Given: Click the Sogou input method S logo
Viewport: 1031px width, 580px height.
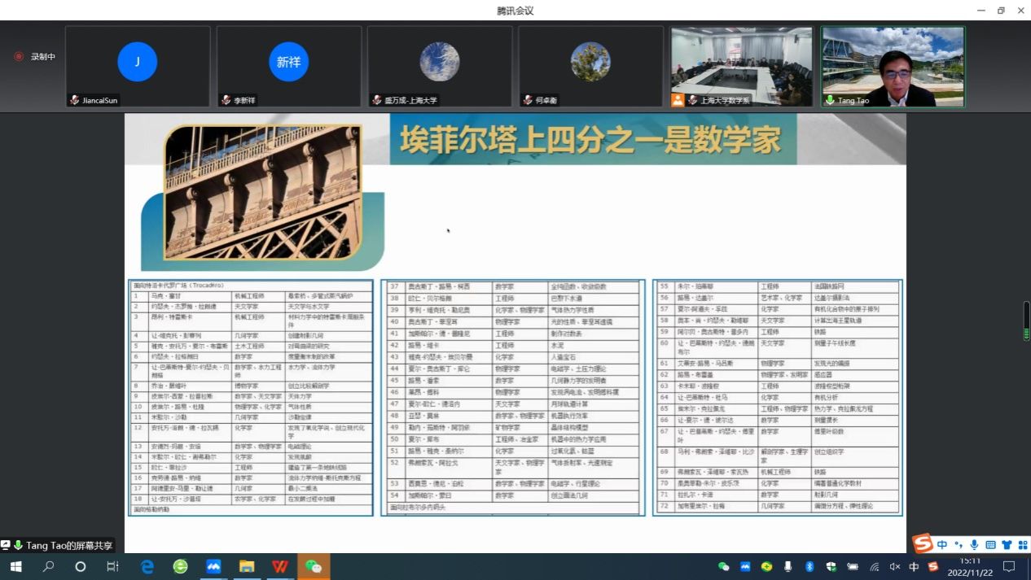Looking at the screenshot, I should coord(922,543).
